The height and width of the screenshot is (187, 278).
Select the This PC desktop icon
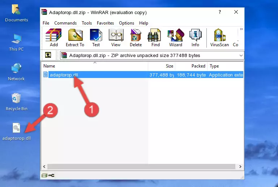[x=16, y=43]
